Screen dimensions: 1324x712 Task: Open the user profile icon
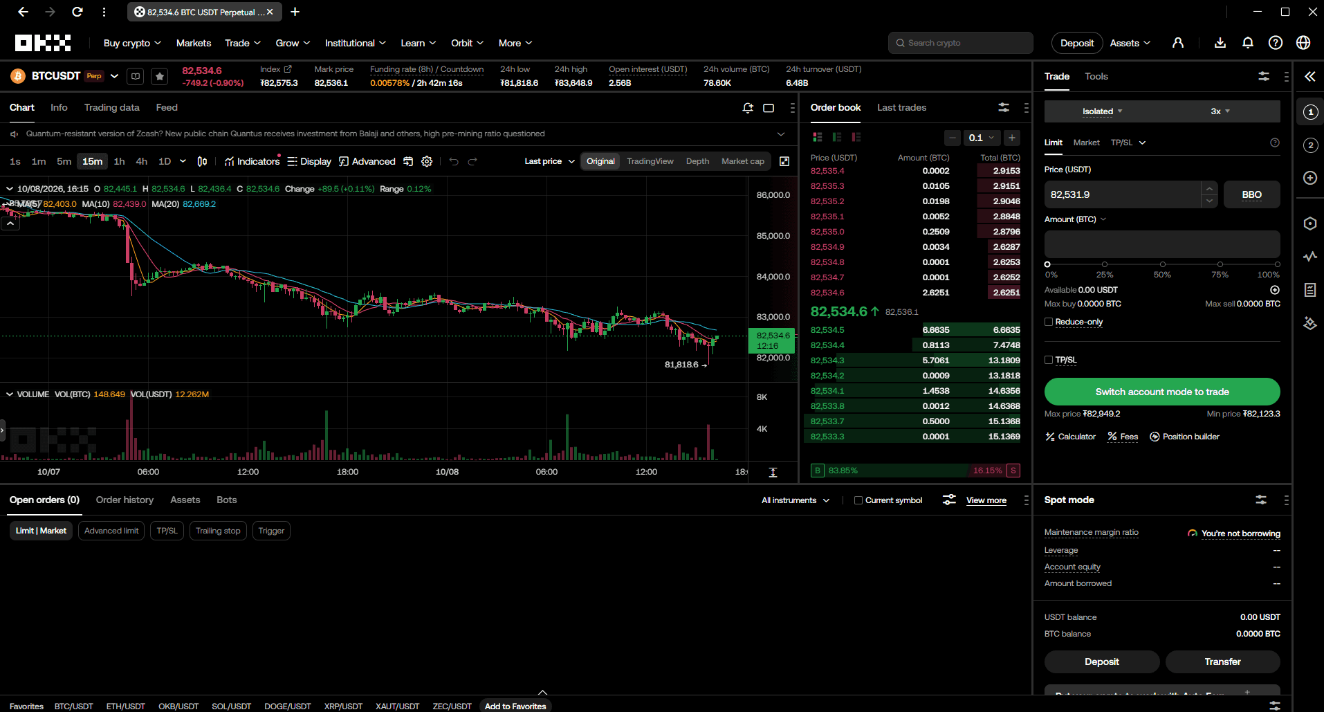click(1178, 43)
